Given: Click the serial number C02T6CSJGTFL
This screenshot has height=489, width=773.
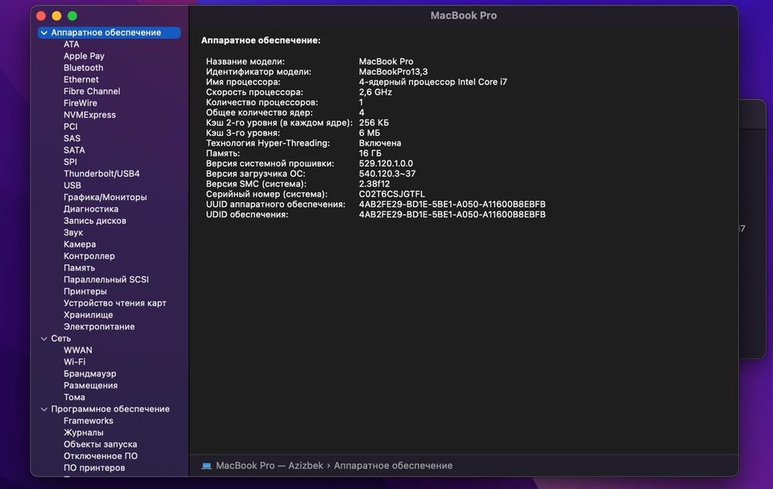Looking at the screenshot, I should tap(392, 195).
